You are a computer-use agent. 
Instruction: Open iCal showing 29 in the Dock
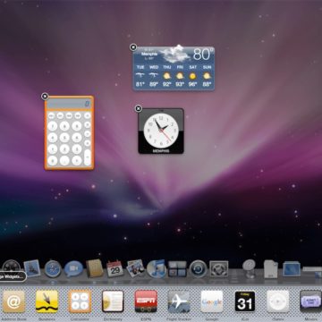coord(115,268)
